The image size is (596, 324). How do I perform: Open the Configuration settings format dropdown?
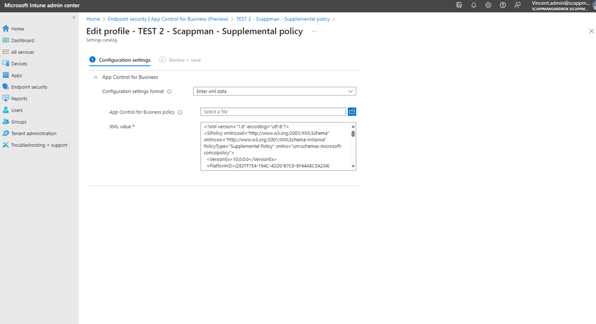point(274,92)
